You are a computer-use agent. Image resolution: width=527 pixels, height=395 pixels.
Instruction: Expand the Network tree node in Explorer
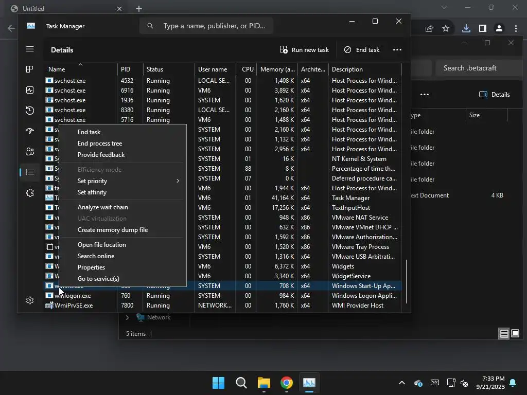tap(128, 317)
